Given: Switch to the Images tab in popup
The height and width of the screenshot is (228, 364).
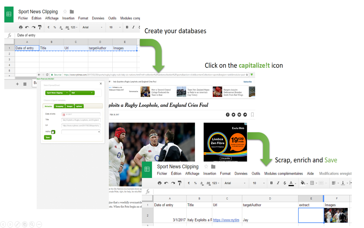Looking at the screenshot, I should tap(70, 106).
